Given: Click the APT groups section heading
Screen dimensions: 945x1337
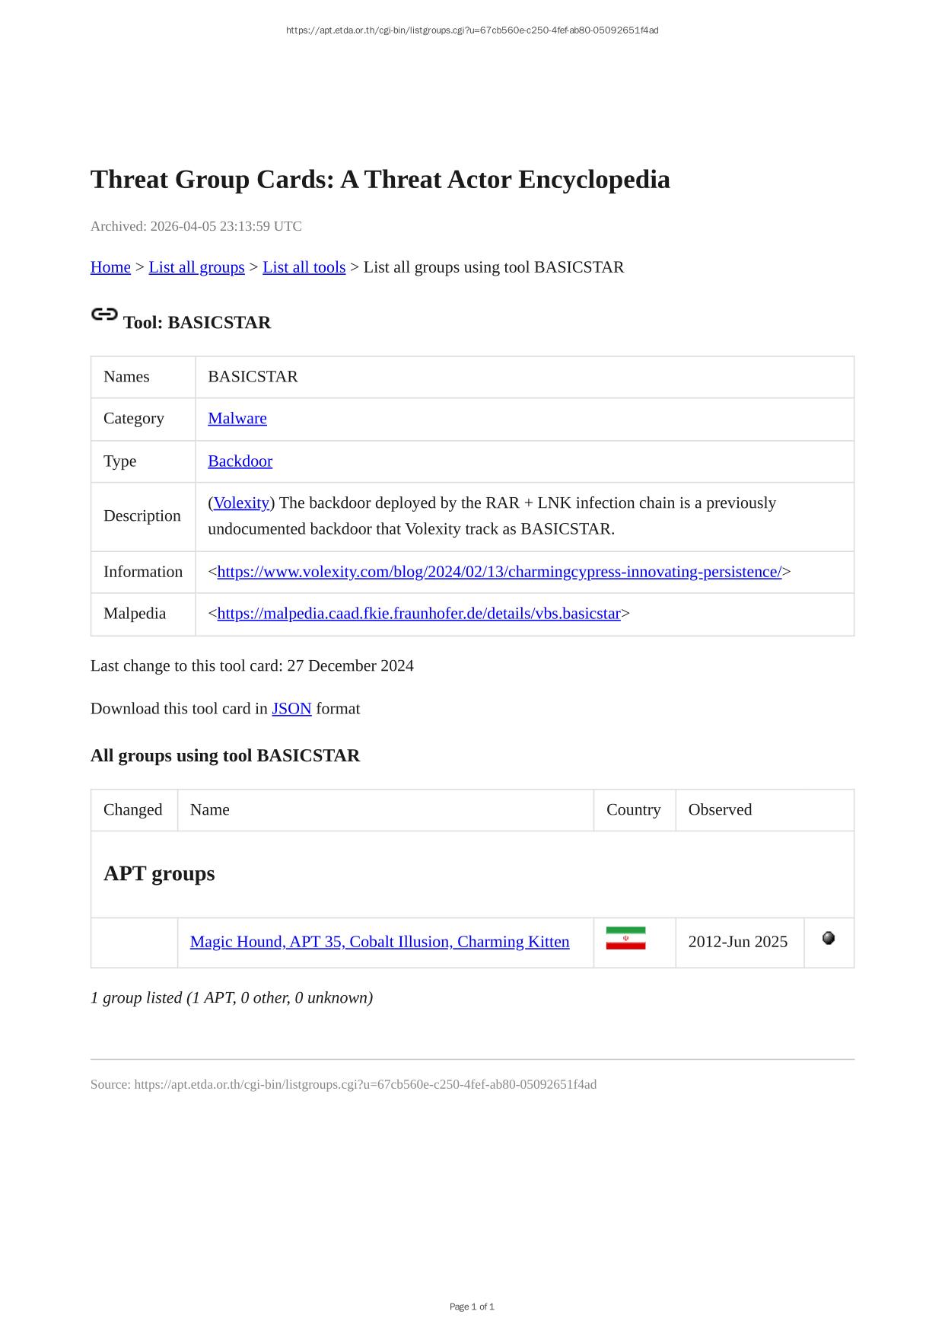Looking at the screenshot, I should (159, 873).
